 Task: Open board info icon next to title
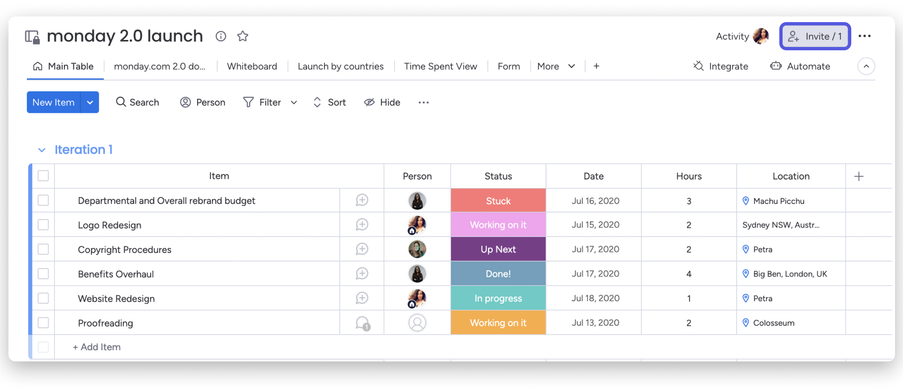point(221,36)
